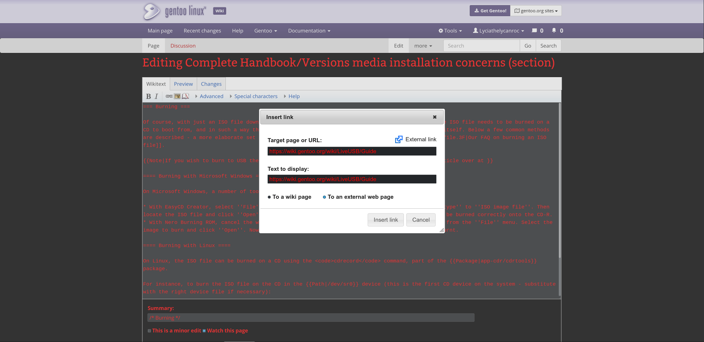The image size is (704, 342).
Task: Open the more actions dropdown
Action: pyautogui.click(x=423, y=46)
